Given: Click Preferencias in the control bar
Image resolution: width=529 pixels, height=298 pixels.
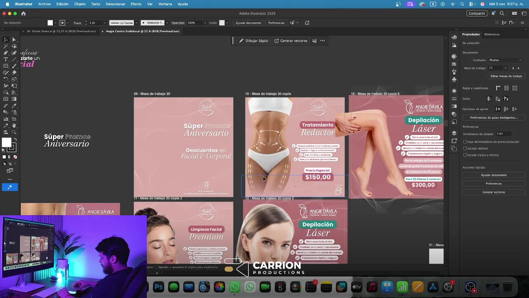Looking at the screenshot, I should [x=276, y=23].
